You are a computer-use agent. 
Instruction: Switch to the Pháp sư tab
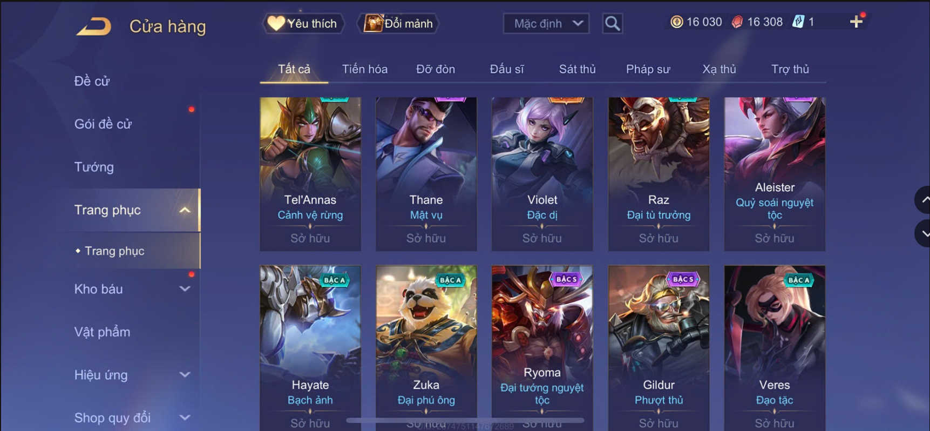(648, 69)
